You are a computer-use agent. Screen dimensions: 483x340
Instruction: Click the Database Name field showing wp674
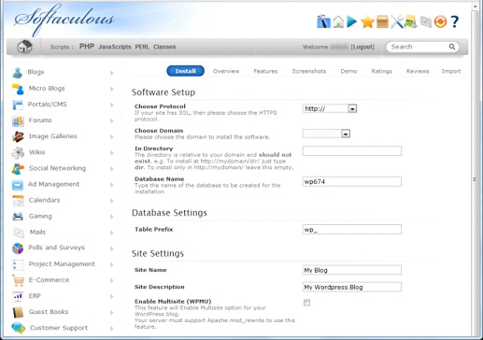(352, 181)
